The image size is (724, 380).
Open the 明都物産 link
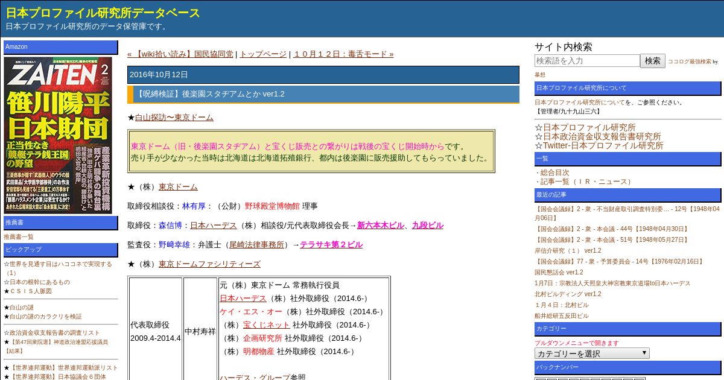pos(259,351)
